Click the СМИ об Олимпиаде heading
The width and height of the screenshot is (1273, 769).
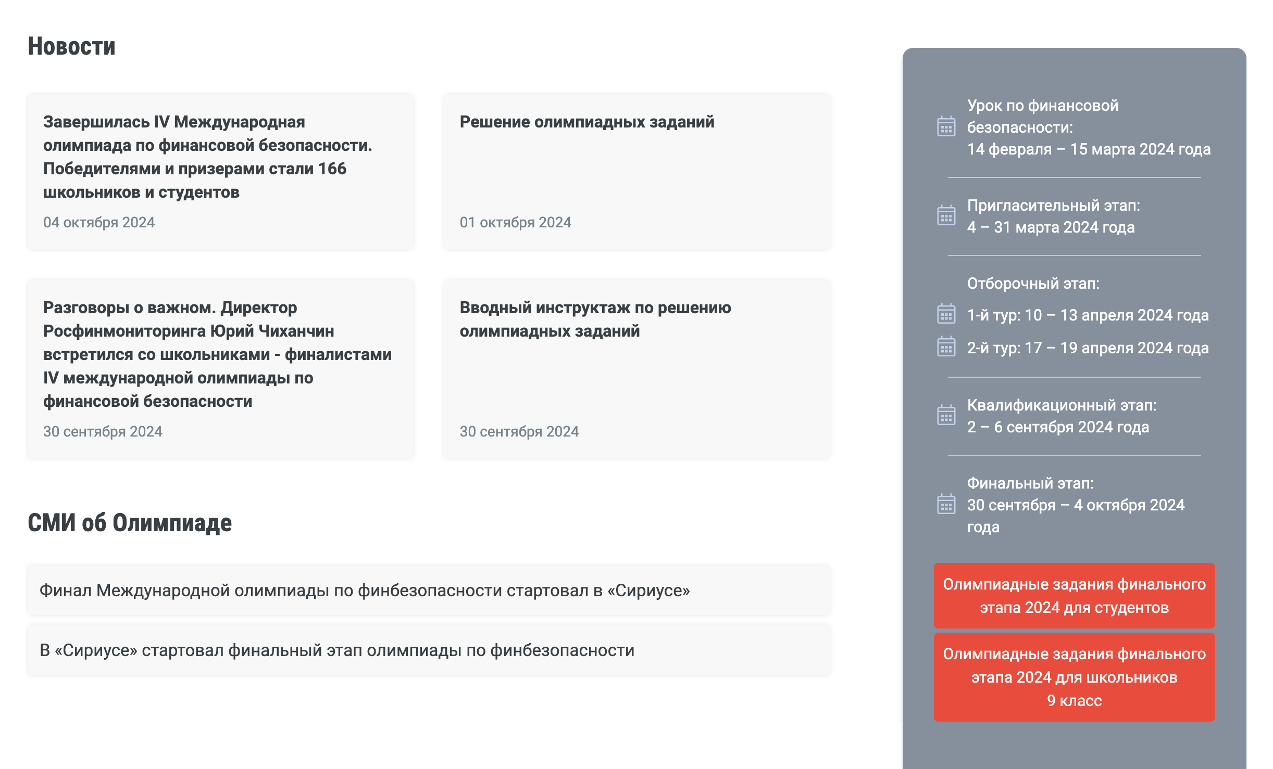tap(130, 523)
